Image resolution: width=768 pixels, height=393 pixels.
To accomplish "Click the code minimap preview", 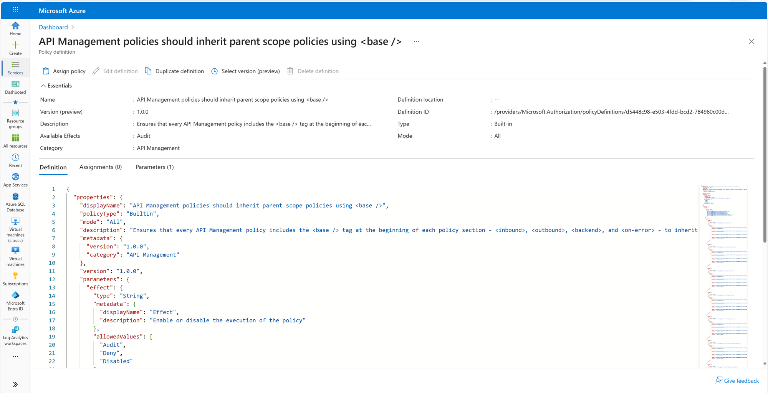I will tap(724, 276).
